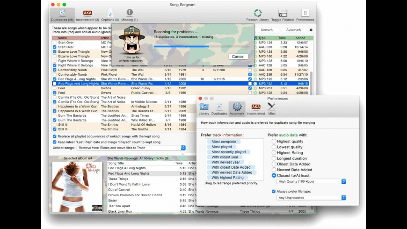Select With oldest year priority item

(x=225, y=157)
